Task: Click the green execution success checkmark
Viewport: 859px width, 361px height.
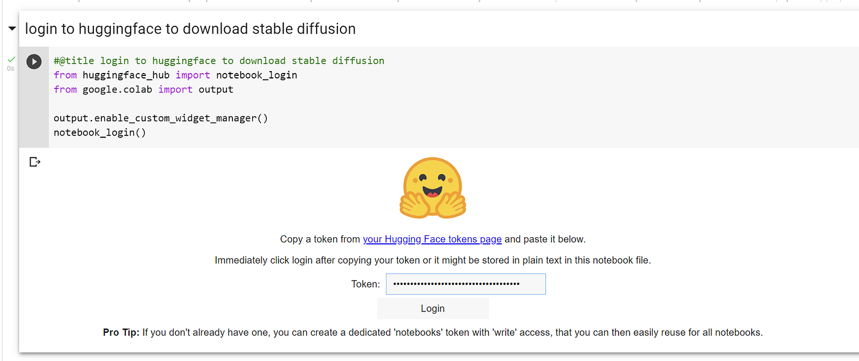Action: [x=11, y=59]
